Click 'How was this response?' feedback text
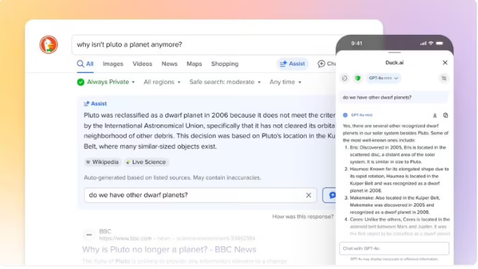This screenshot has height=269, width=478. click(x=303, y=217)
